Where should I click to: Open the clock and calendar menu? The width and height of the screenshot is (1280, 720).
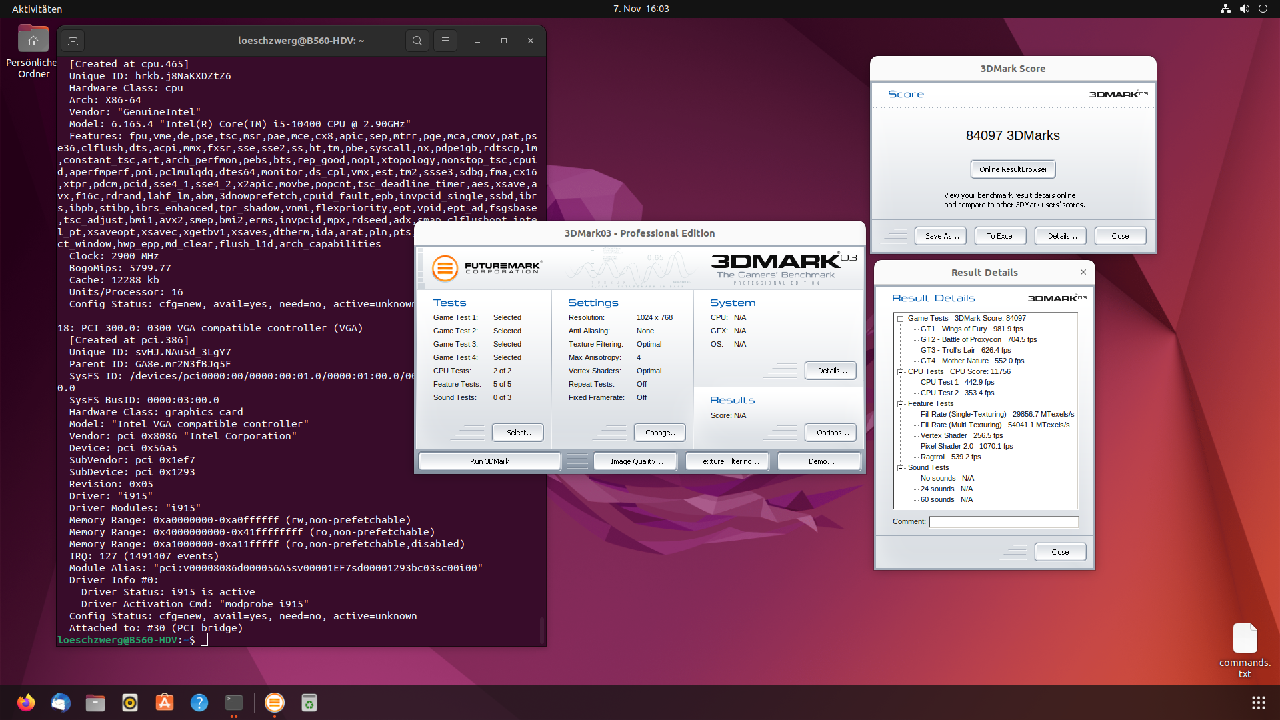tap(641, 9)
